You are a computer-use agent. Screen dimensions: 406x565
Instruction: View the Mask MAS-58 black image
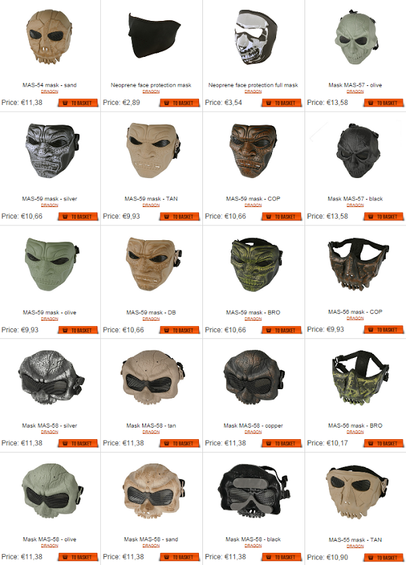tap(253, 491)
